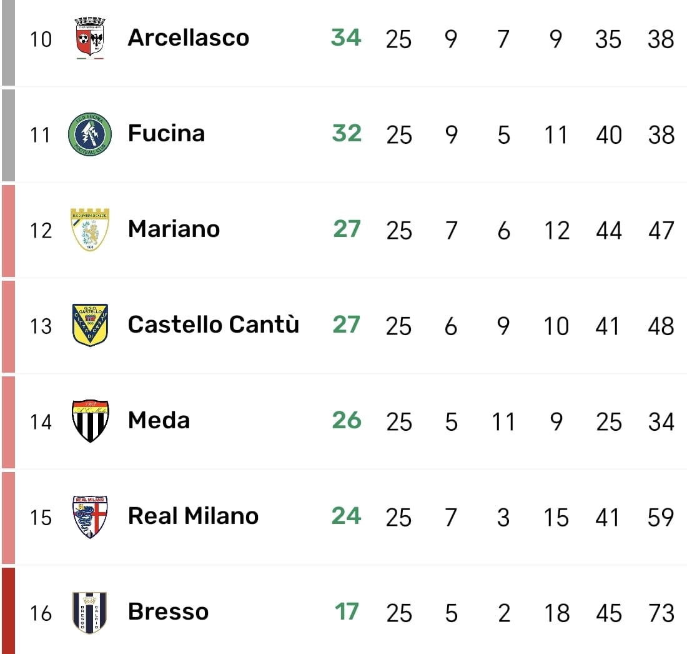
Task: Click Arcellasco's 34 points value
Action: coord(346,38)
